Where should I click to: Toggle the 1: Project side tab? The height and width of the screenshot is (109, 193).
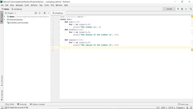pos(2,17)
